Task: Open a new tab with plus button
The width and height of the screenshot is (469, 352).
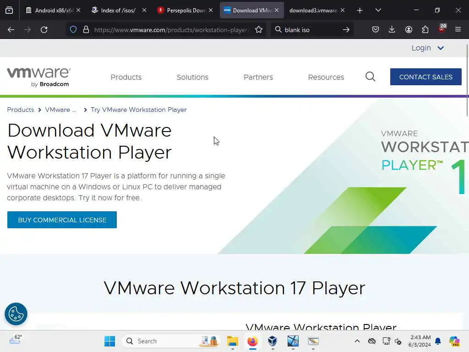Action: (x=360, y=11)
